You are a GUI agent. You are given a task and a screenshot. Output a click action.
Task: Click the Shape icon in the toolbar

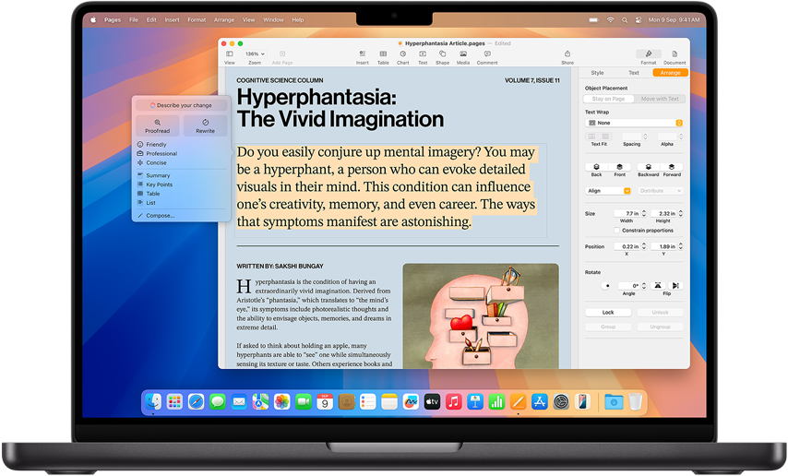coord(442,56)
